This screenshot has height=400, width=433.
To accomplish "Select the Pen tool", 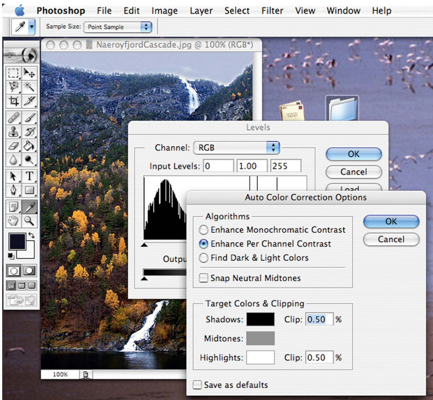I will [x=13, y=190].
